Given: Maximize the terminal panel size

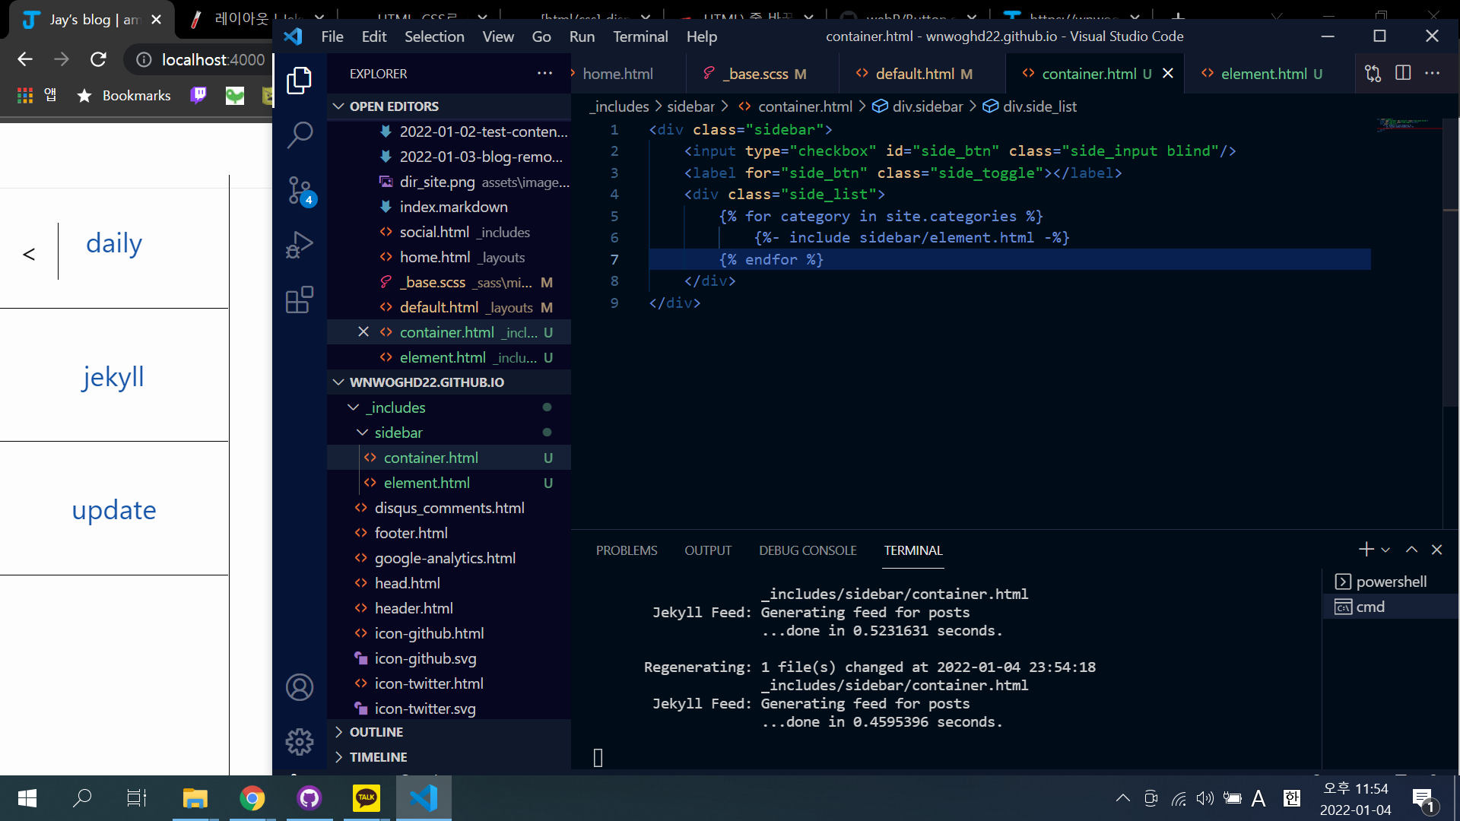Looking at the screenshot, I should (x=1411, y=550).
